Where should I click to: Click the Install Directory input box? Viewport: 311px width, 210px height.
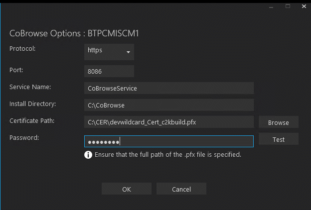tap(169, 105)
